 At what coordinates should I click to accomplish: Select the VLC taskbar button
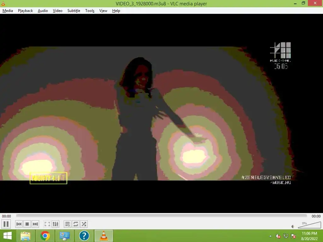(103, 236)
